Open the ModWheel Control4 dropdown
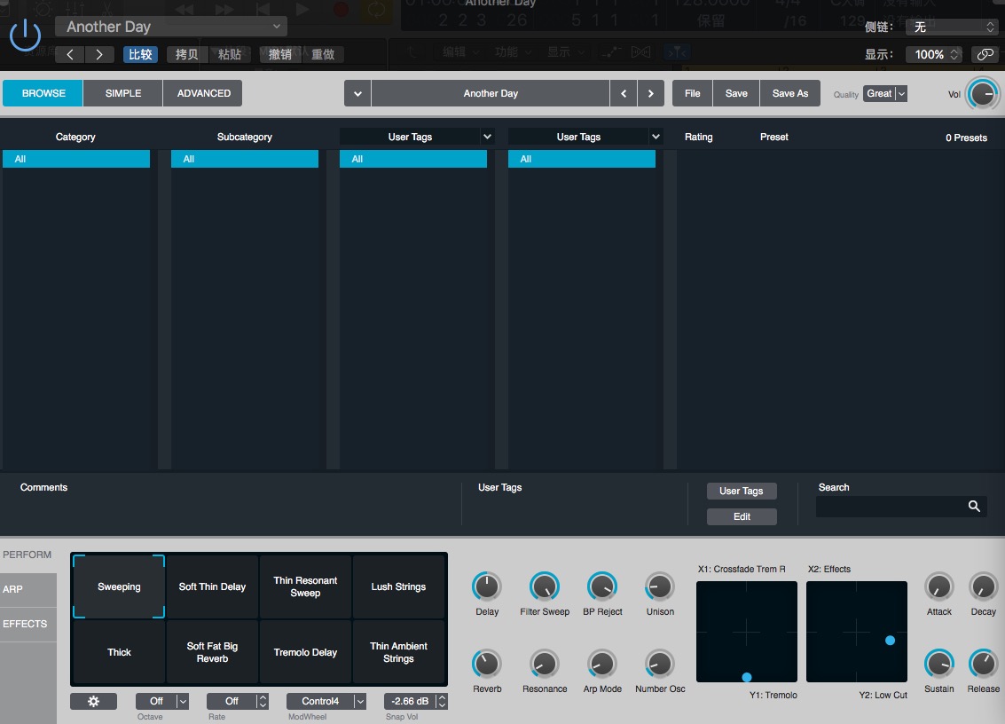Image resolution: width=1005 pixels, height=724 pixels. tap(326, 702)
